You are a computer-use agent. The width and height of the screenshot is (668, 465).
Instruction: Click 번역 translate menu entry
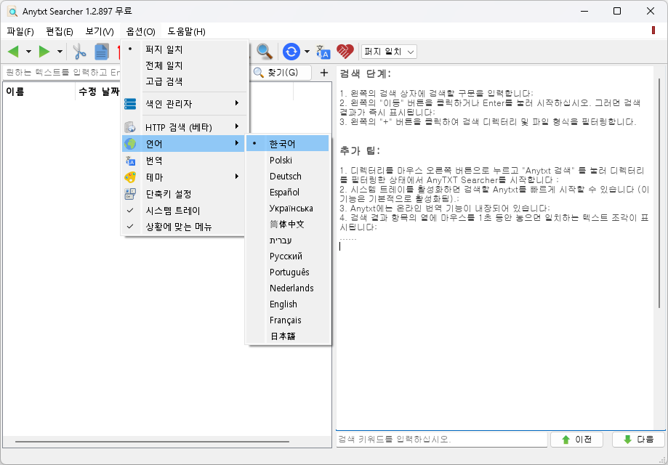point(183,161)
